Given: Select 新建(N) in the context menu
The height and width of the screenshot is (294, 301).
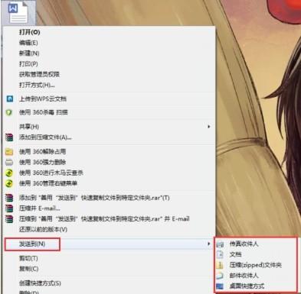Looking at the screenshot, I should coord(29,53).
